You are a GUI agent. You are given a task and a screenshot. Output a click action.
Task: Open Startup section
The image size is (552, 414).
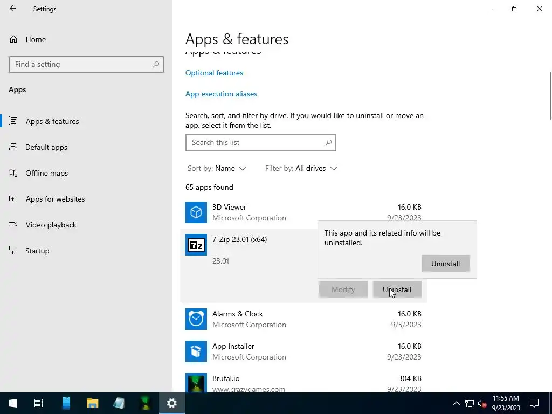[x=37, y=251]
